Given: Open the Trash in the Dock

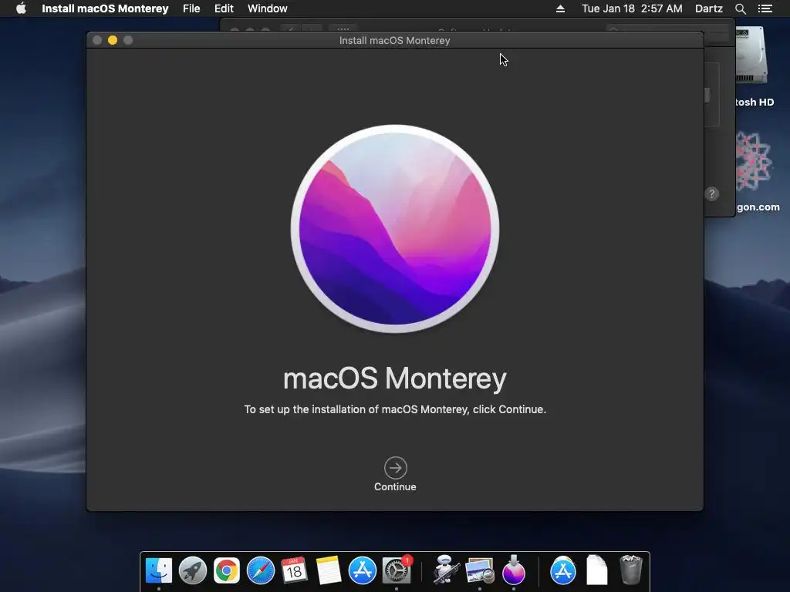Looking at the screenshot, I should coord(631,570).
